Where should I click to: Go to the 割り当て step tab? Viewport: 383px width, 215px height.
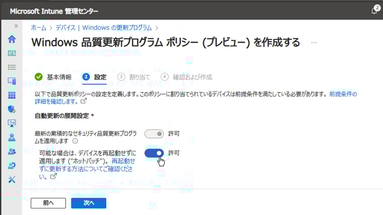click(134, 77)
